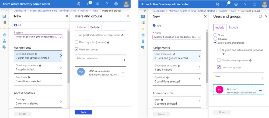The image size is (269, 118).
Task: Click policy Name field in left window
Action: click(x=38, y=37)
